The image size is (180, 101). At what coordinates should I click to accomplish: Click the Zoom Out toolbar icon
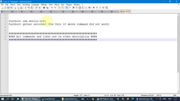pyautogui.click(x=55, y=8)
